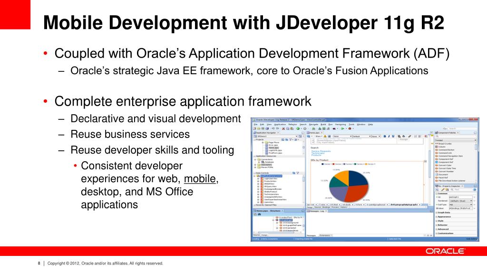Click the Bold B icon in editor toolbar
The height and width of the screenshot is (274, 487).
(385, 137)
